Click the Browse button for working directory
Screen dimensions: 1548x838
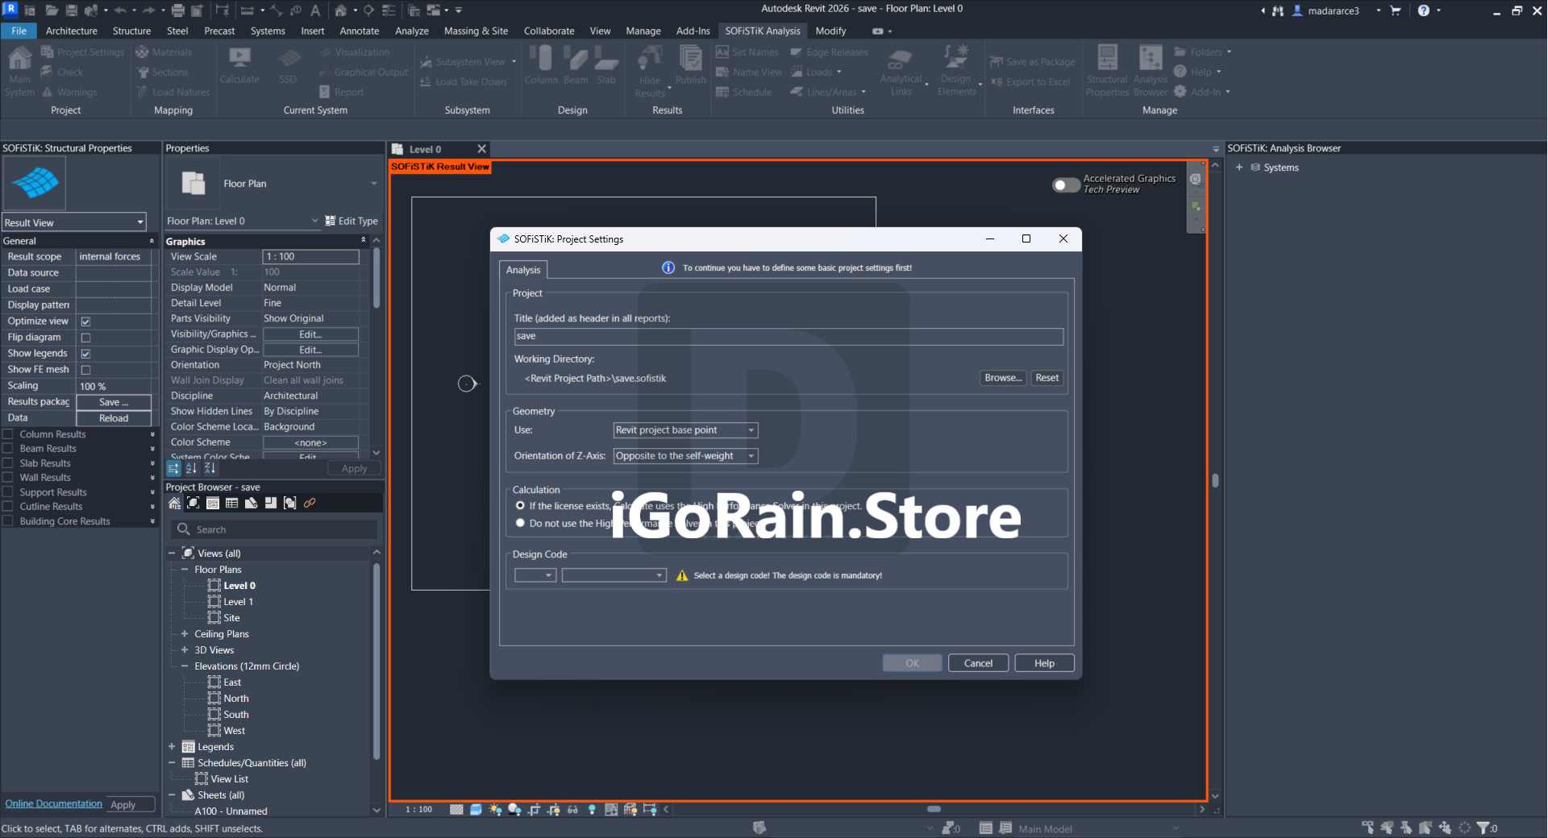1003,378
